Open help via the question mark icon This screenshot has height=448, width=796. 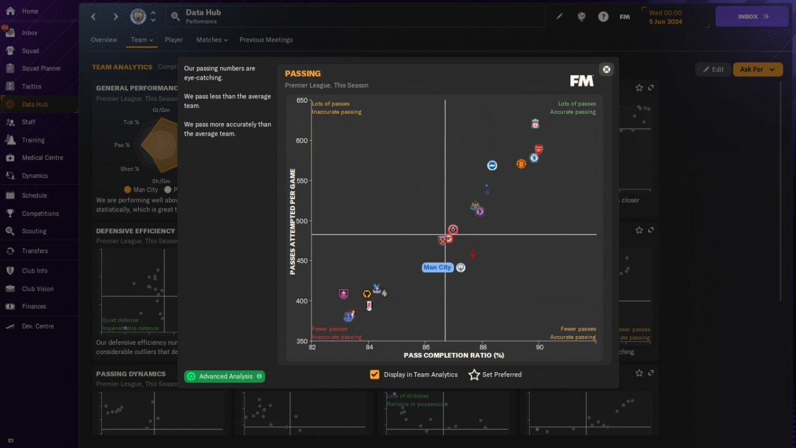tap(603, 17)
